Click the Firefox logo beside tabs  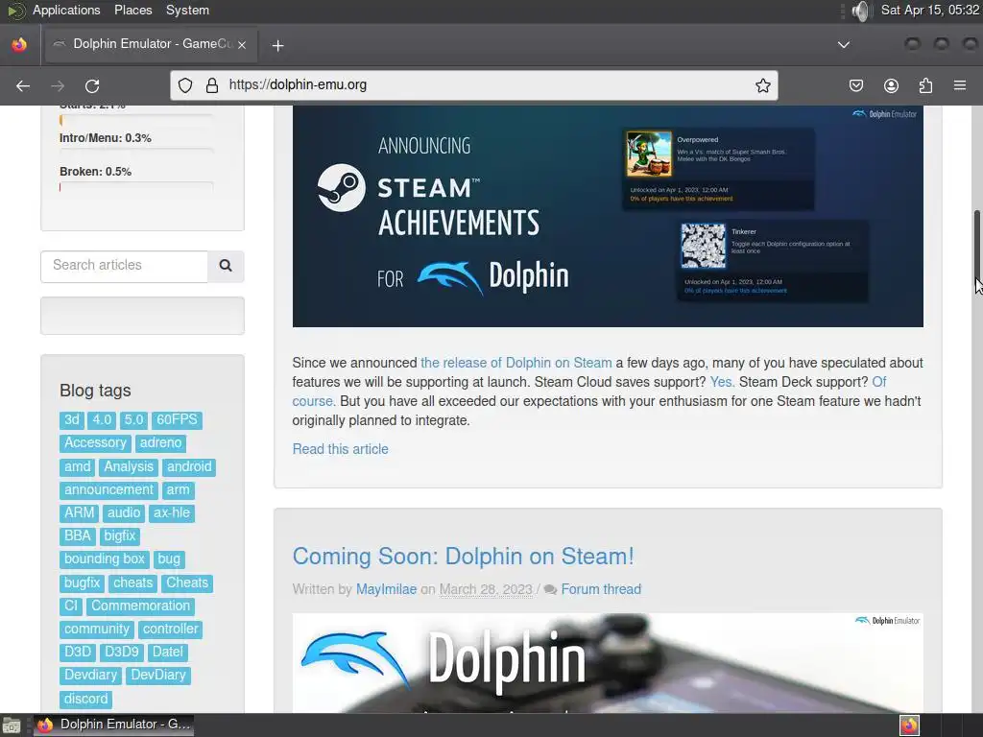click(x=19, y=44)
